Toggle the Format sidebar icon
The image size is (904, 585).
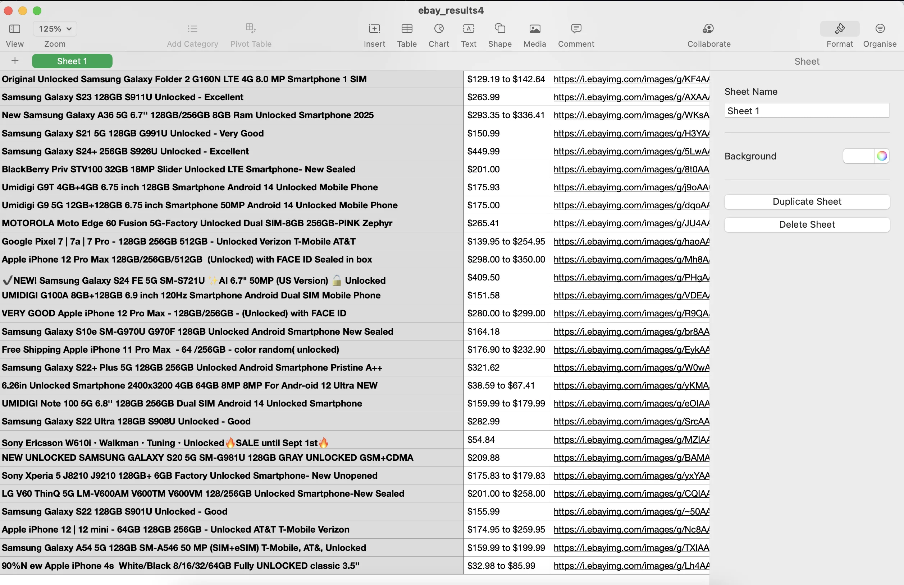pyautogui.click(x=839, y=29)
